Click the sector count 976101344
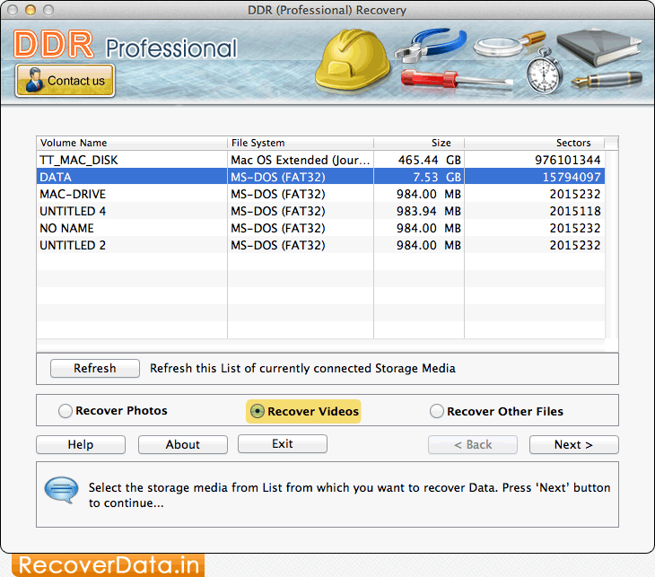 (x=568, y=160)
